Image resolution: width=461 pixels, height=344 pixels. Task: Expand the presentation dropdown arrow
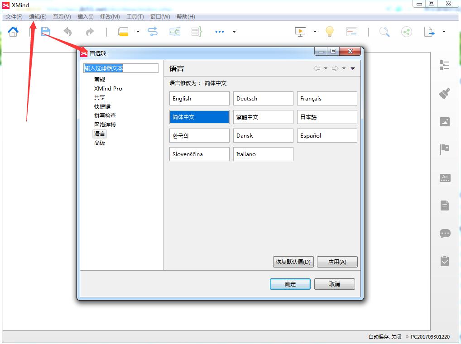(315, 31)
